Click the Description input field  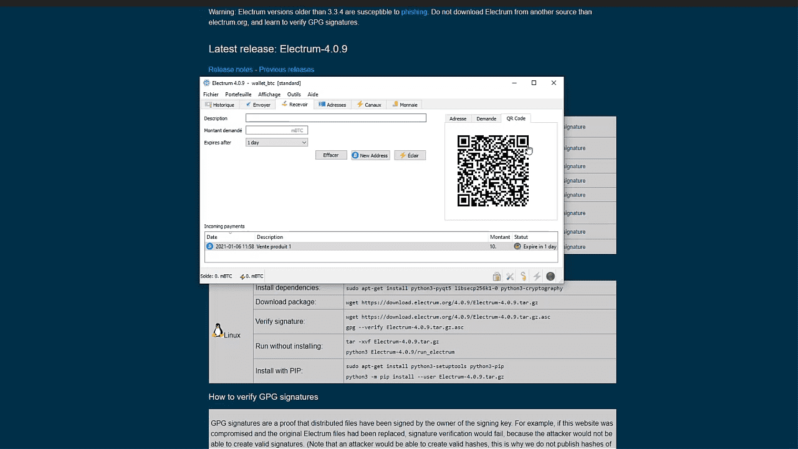point(336,118)
